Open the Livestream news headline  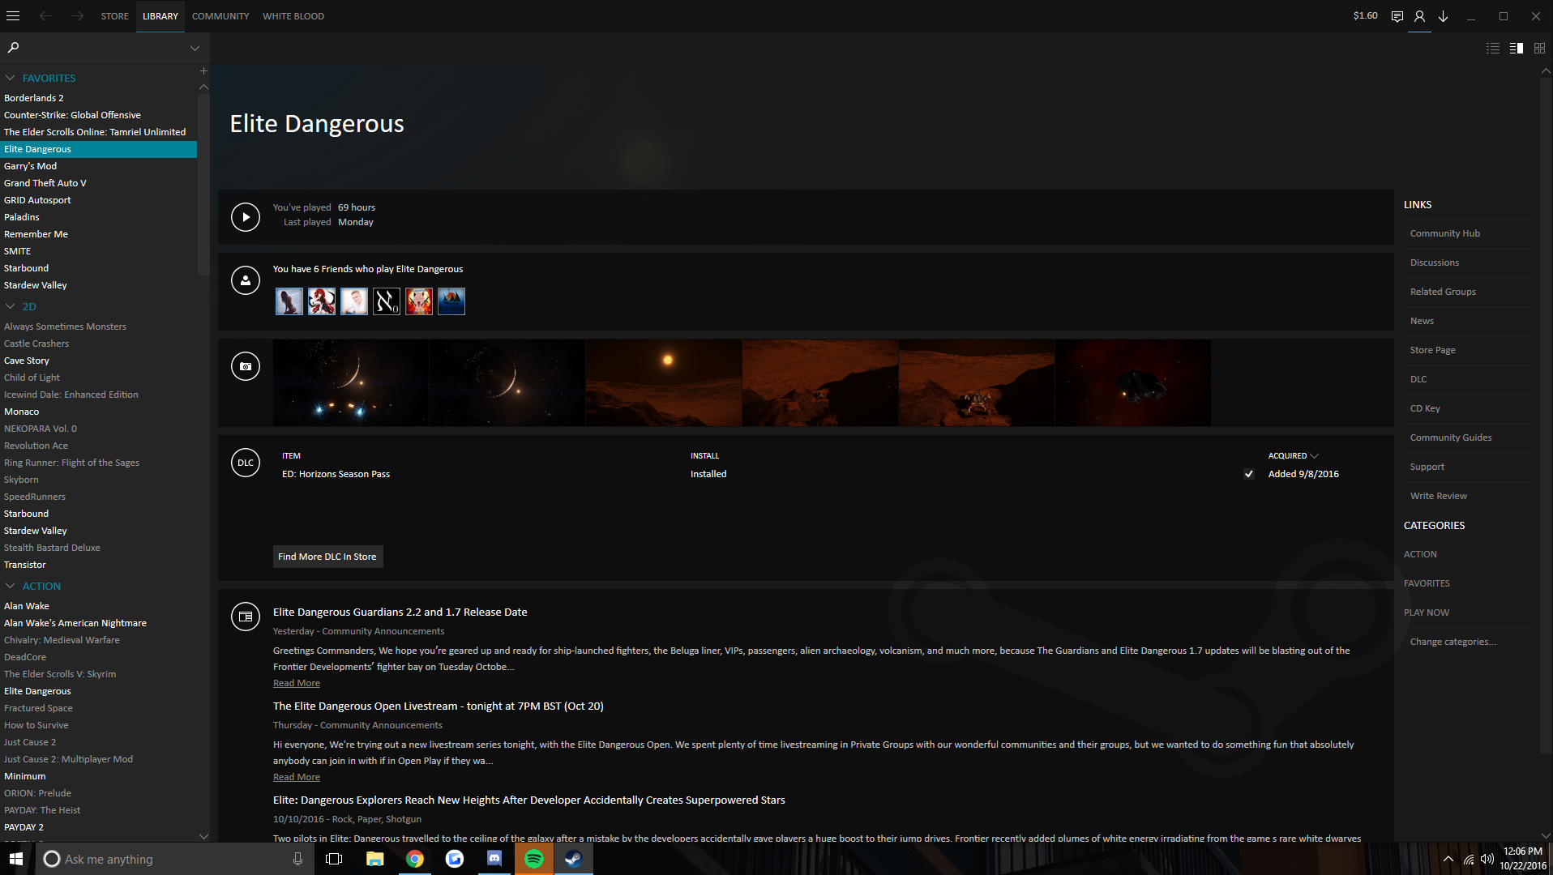pyautogui.click(x=439, y=706)
